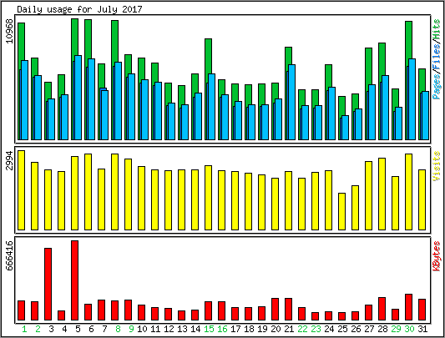Select the yellow Visits bar for day 25
The image size is (445, 338).
(342, 211)
